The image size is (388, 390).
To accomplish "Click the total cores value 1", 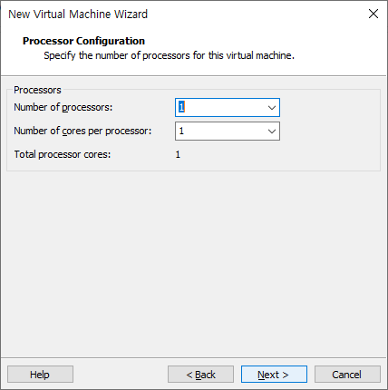I will pos(178,154).
